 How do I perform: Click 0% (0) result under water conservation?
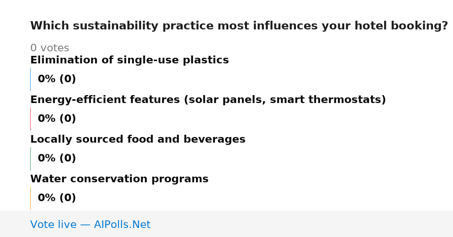pyautogui.click(x=57, y=198)
